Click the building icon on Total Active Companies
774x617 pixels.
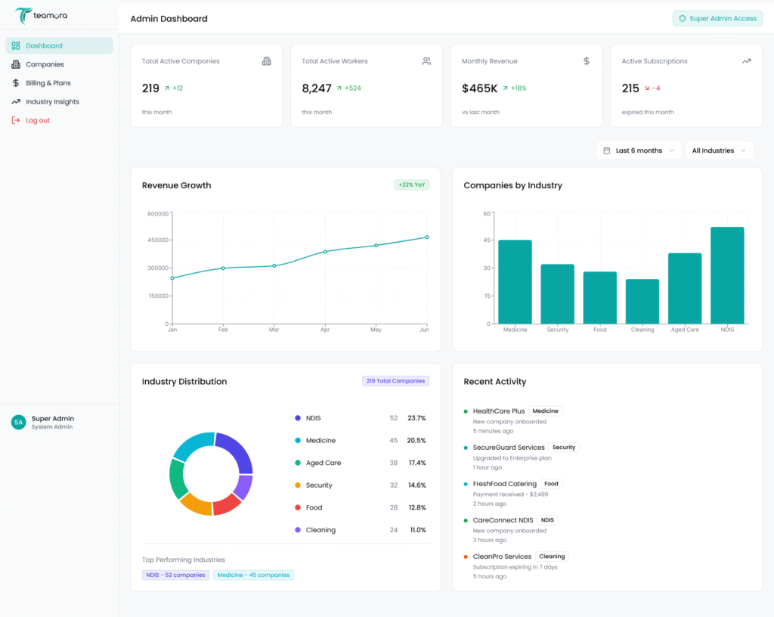[x=266, y=61]
